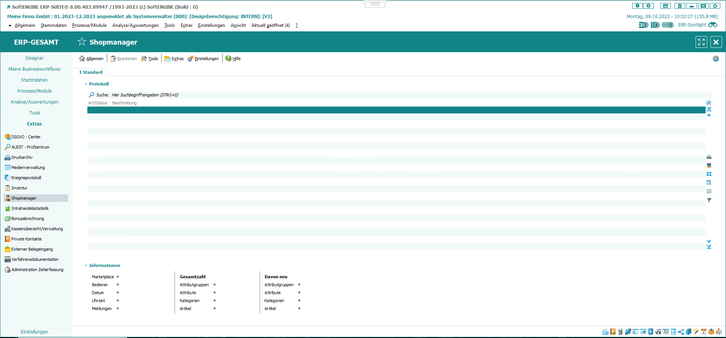The image size is (726, 338).
Task: Collapse the Protokoll section header
Action: click(x=99, y=84)
